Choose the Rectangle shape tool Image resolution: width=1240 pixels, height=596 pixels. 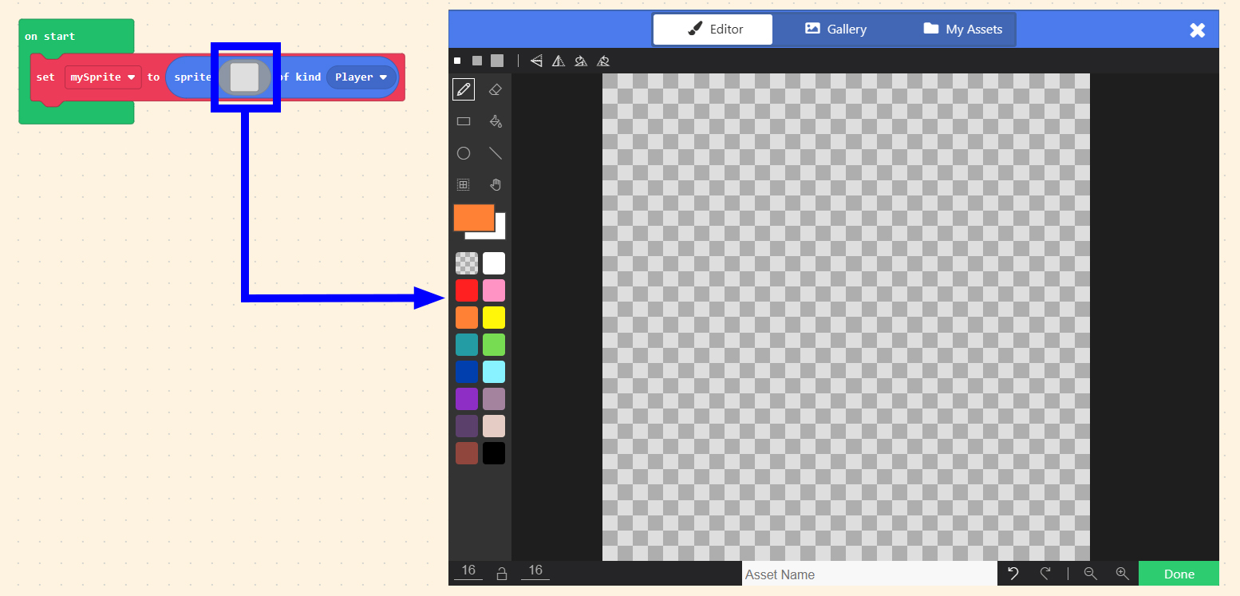(x=464, y=121)
